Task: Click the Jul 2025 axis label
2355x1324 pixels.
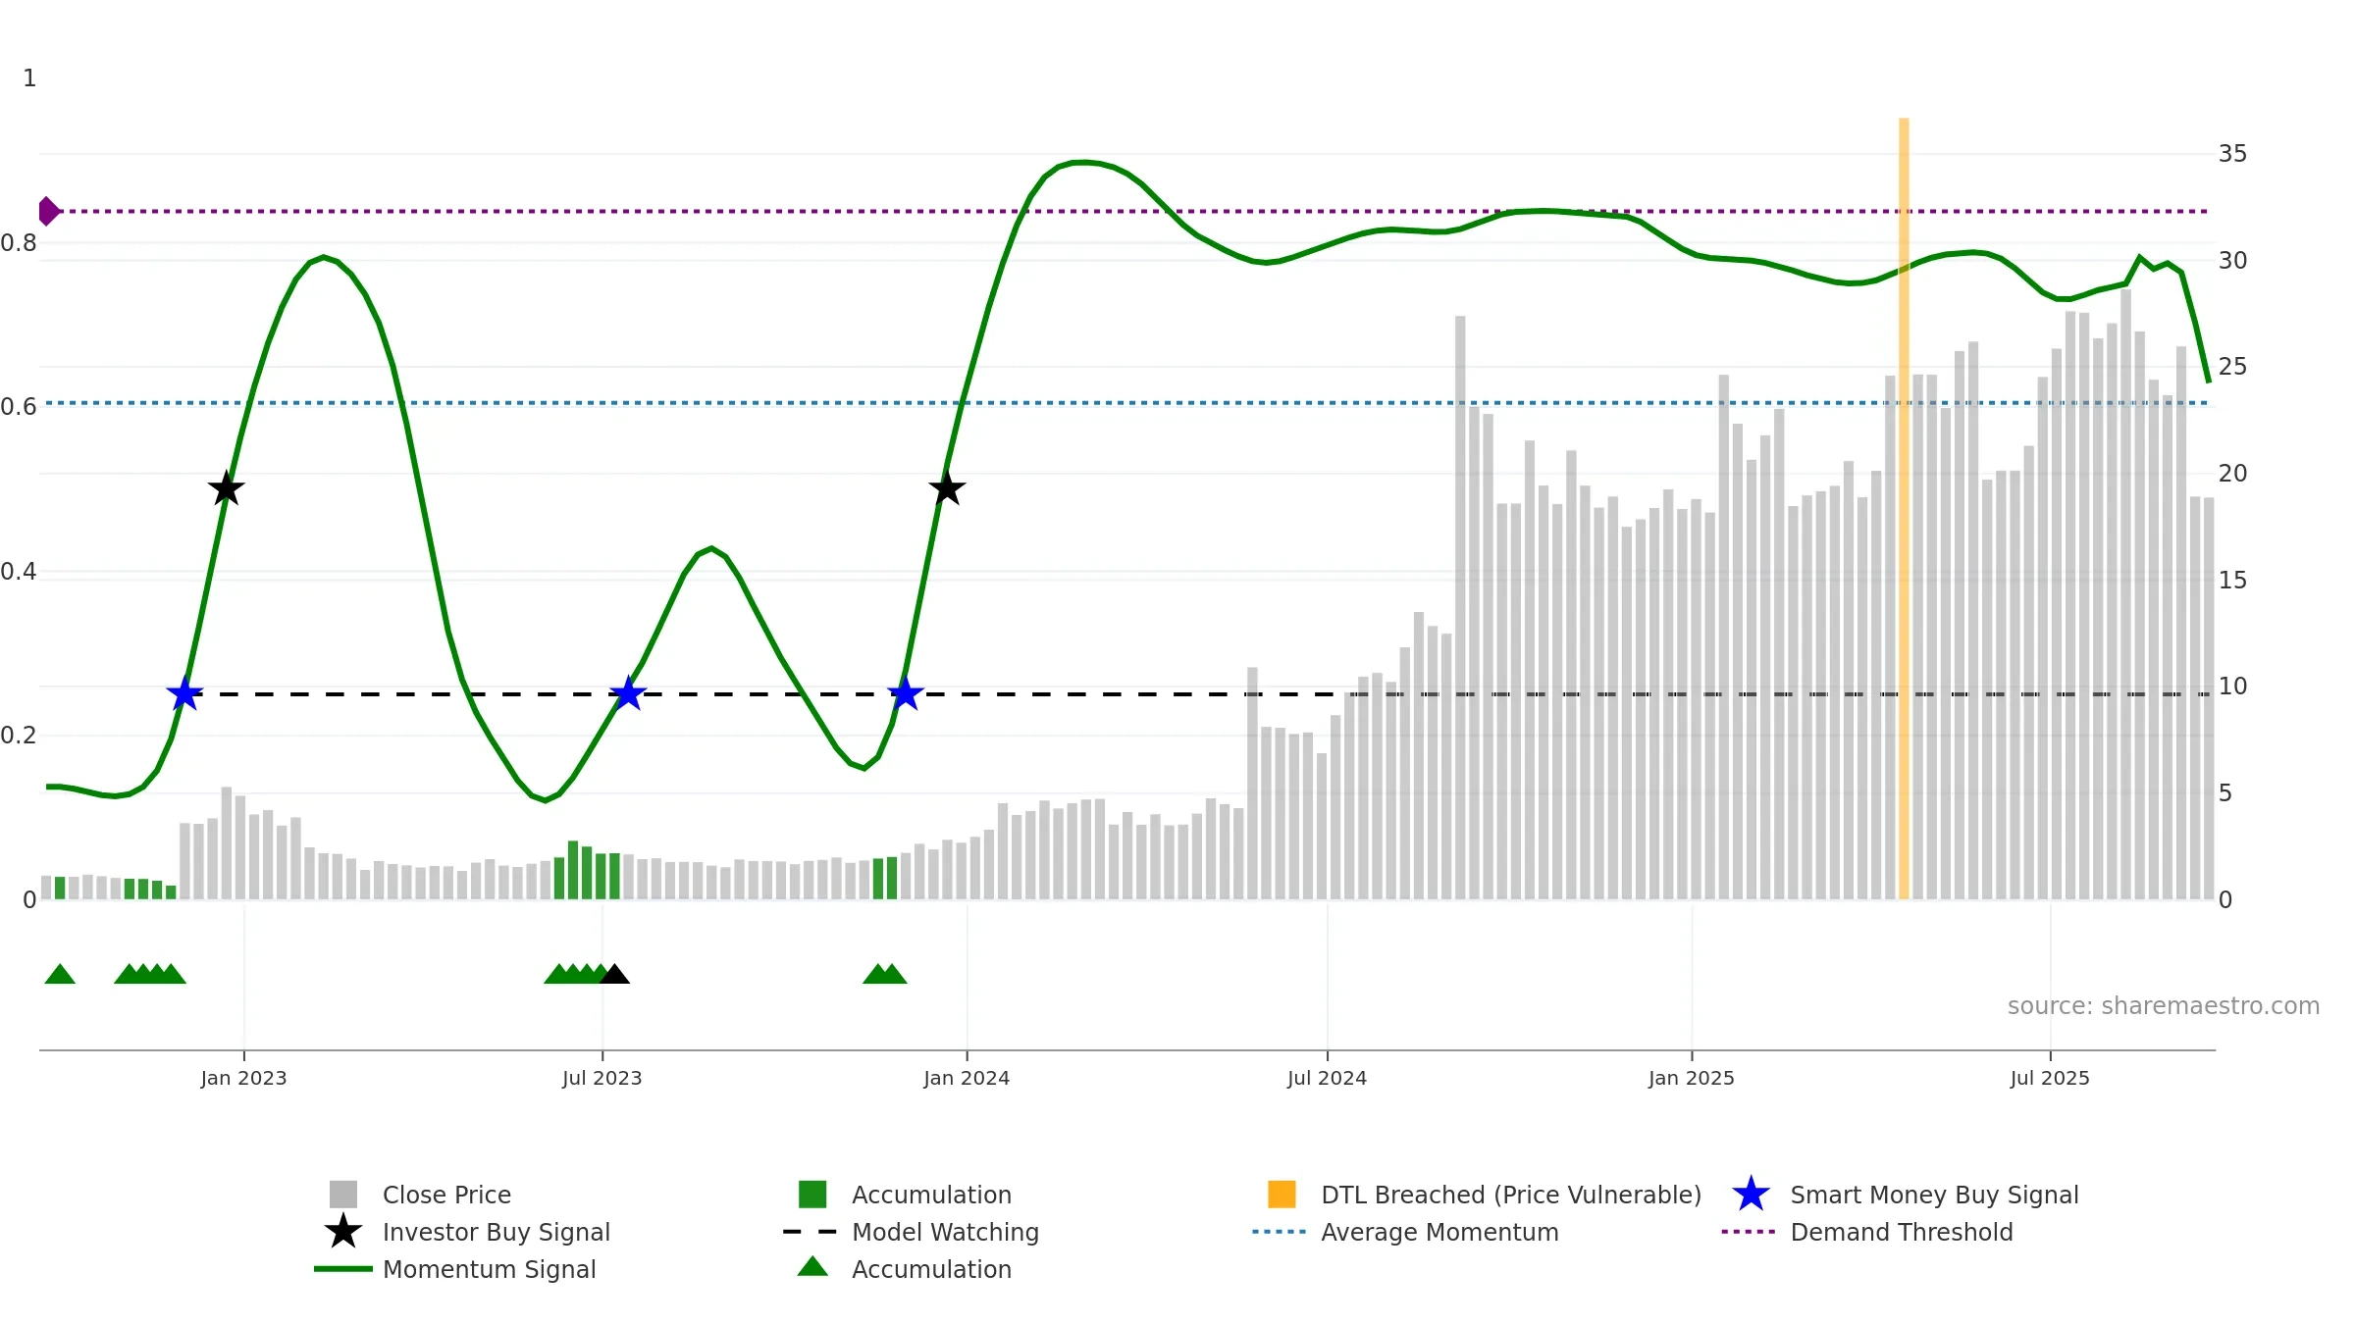Action: click(2050, 1079)
